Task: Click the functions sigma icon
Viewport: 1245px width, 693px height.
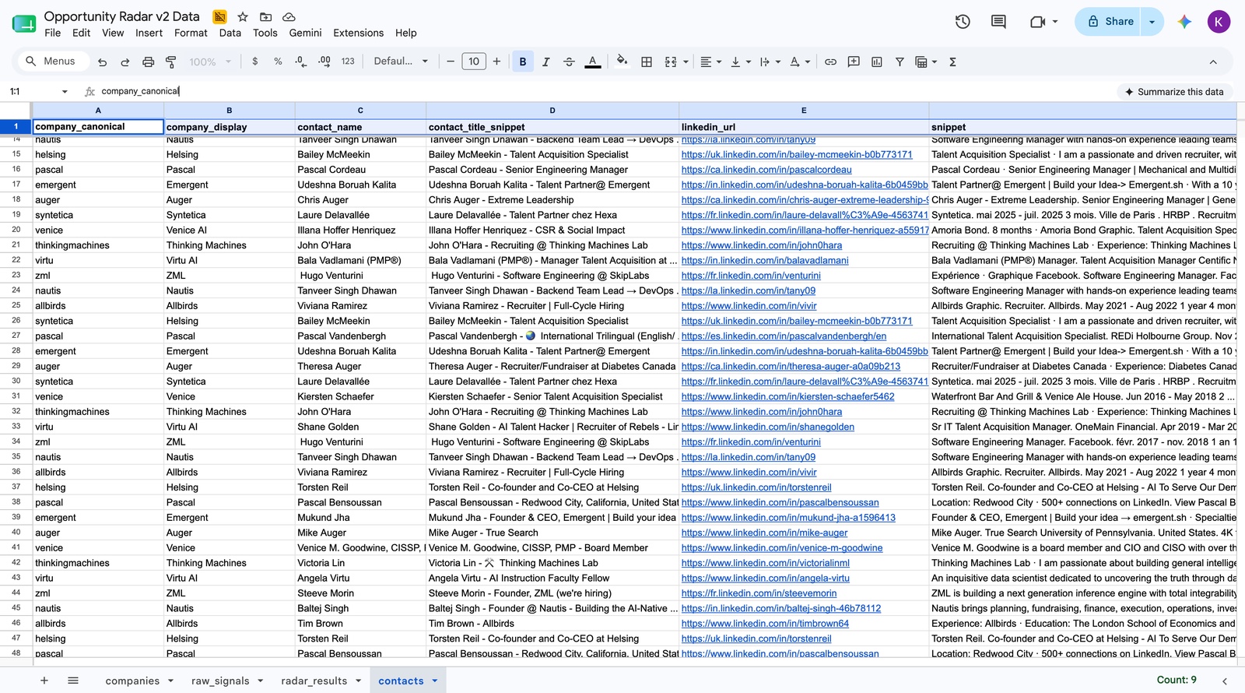Action: (x=952, y=62)
